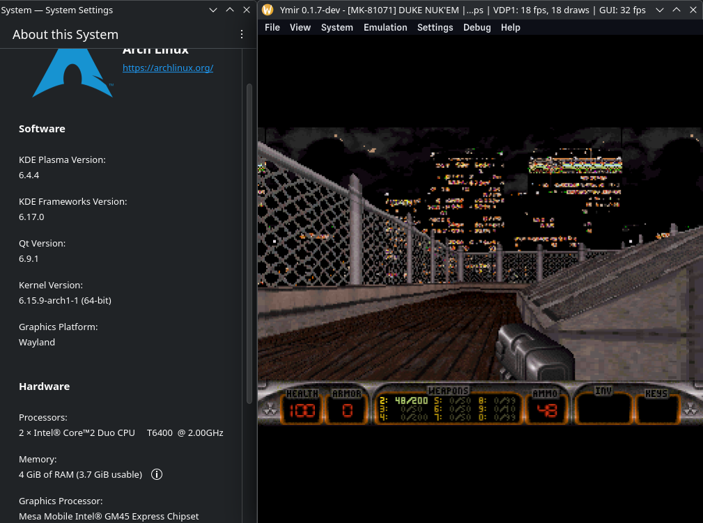Viewport: 703px width, 523px height.
Task: Close the System Settings window
Action: click(x=247, y=10)
